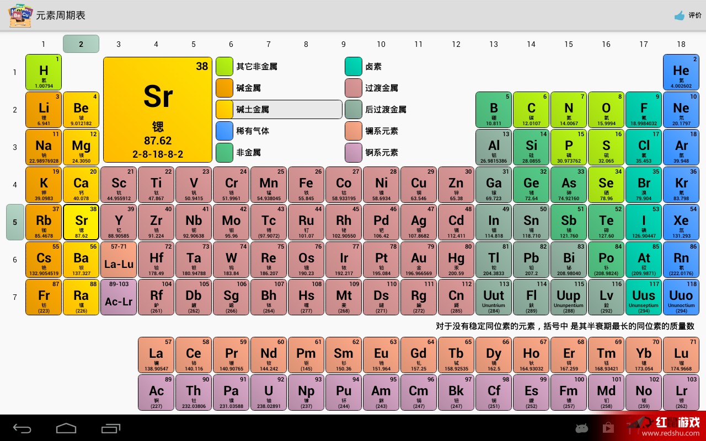The width and height of the screenshot is (706, 441).
Task: Tap the Chlorine Cl element cell
Action: pyautogui.click(x=644, y=147)
